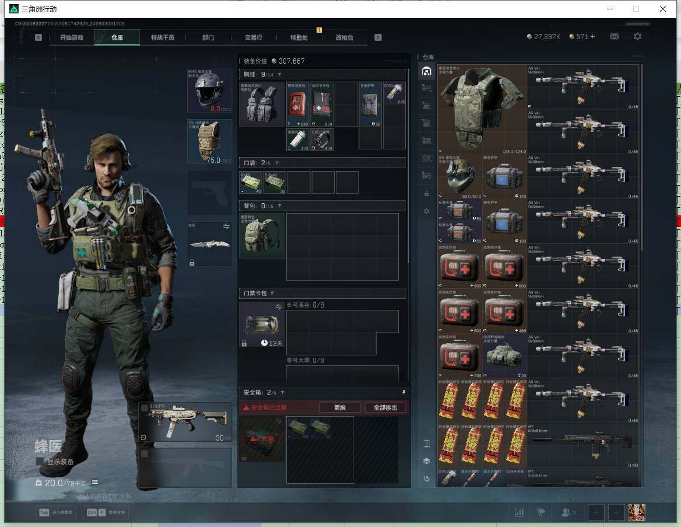Select the CAT tourniquet item 4/4
The height and width of the screenshot is (527, 681).
[x=322, y=139]
